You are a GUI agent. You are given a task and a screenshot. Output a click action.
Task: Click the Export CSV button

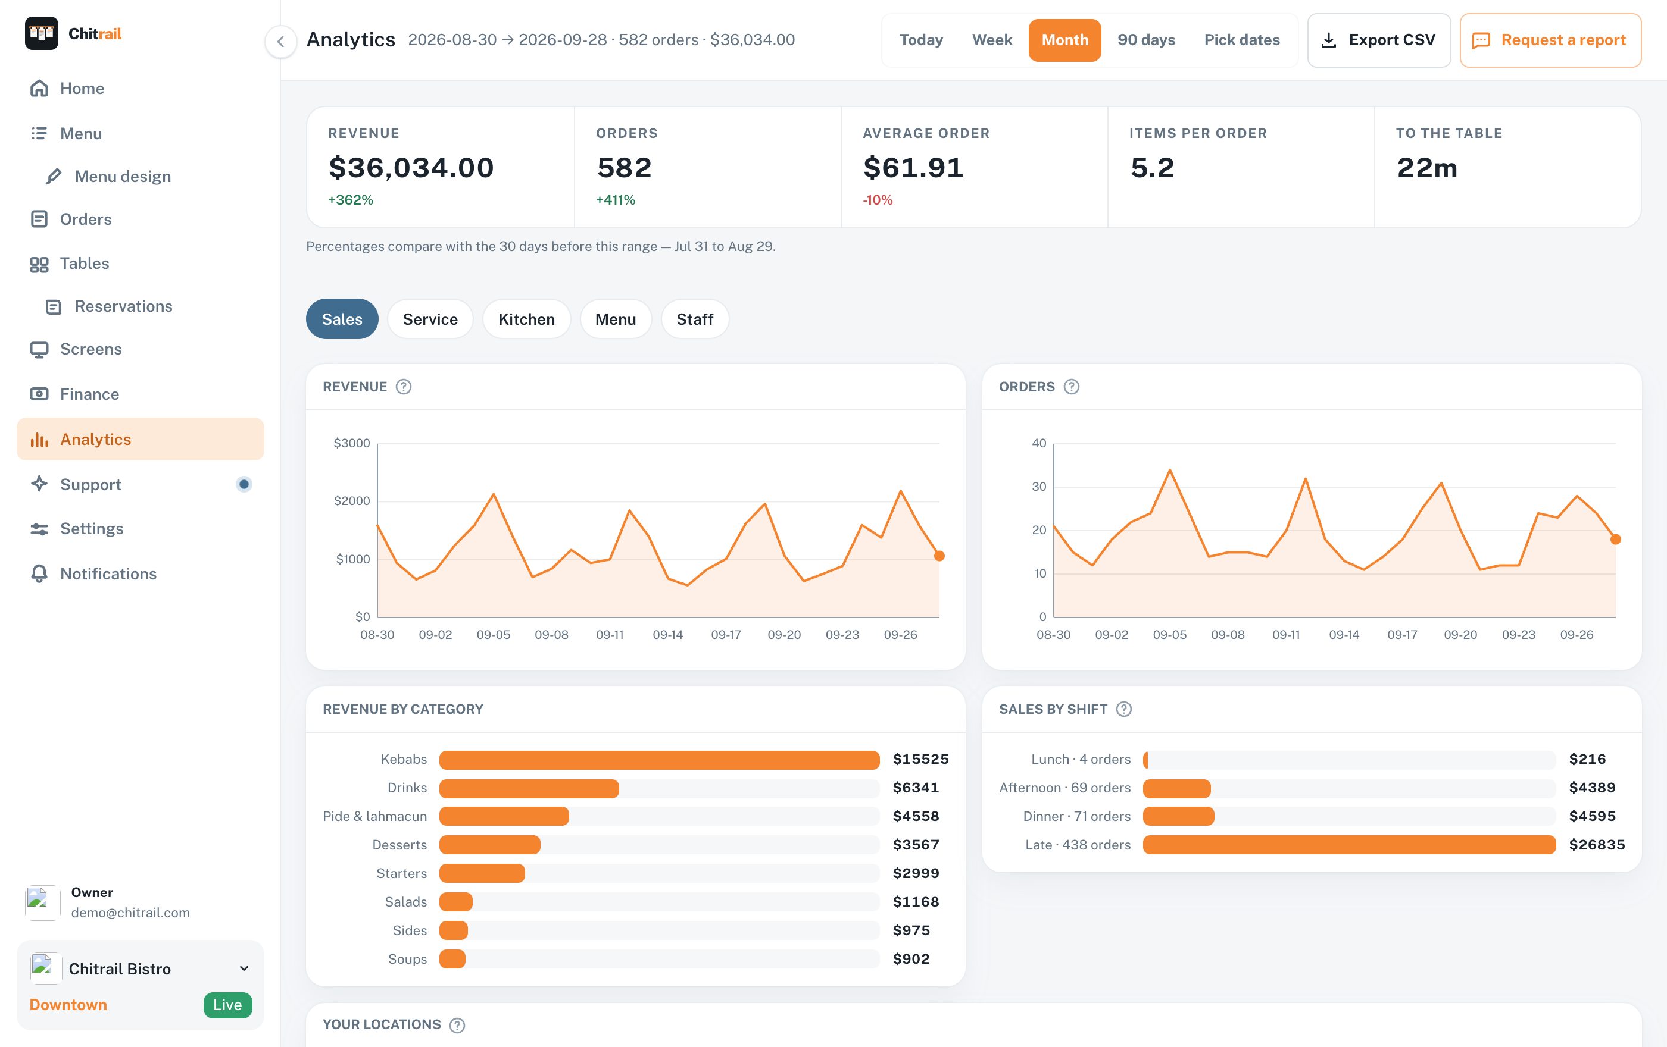click(1379, 40)
